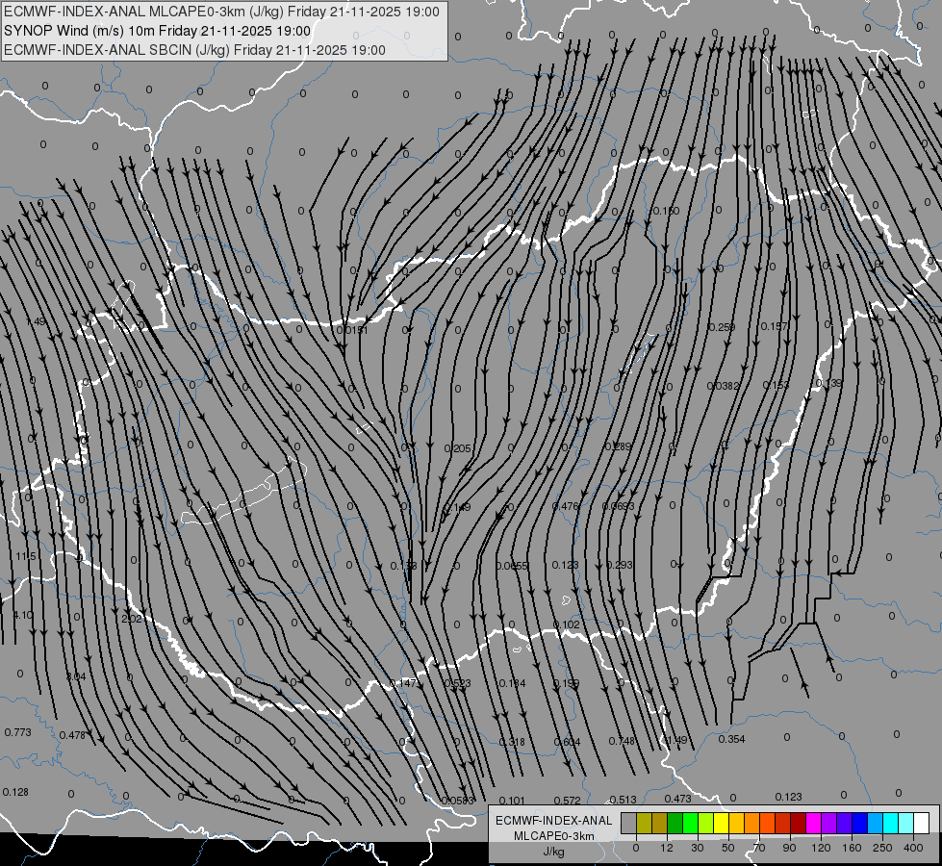Click the map value 0.0382
This screenshot has width=942, height=866.
724,386
